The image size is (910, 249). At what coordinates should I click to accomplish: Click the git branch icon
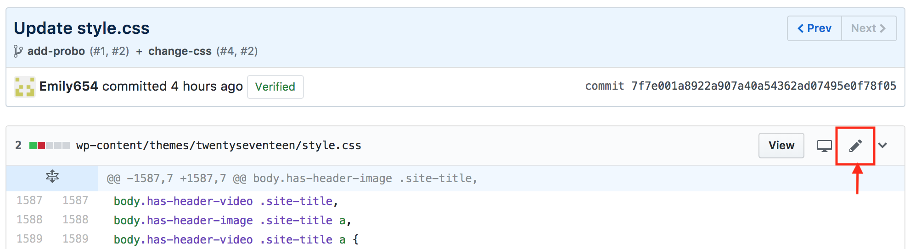(18, 51)
